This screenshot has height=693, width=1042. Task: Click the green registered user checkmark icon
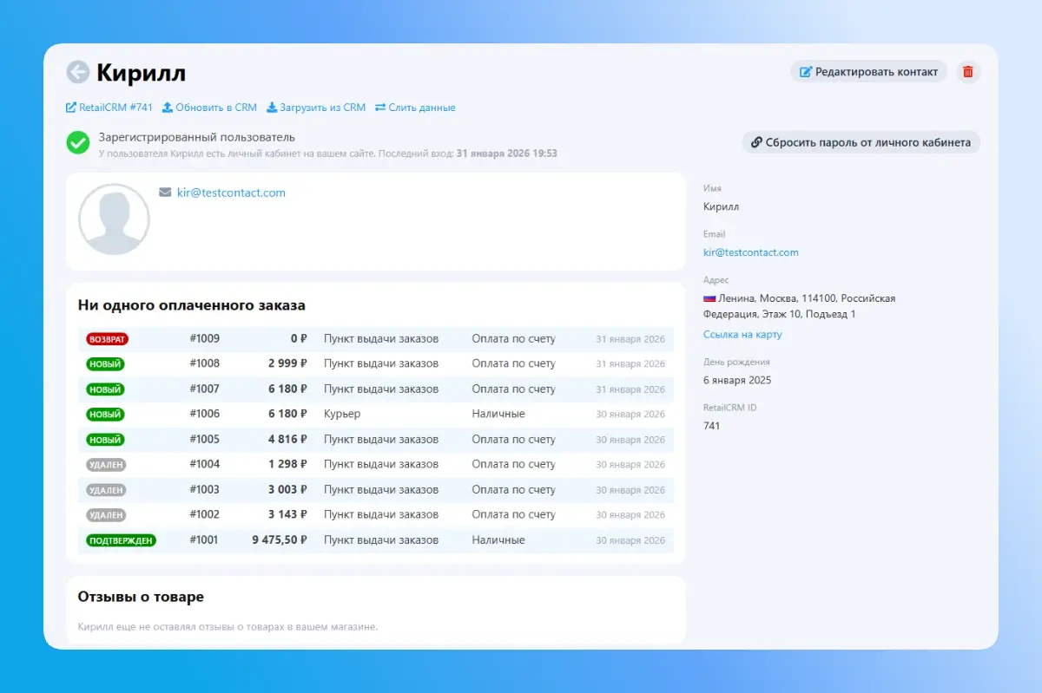(x=78, y=143)
